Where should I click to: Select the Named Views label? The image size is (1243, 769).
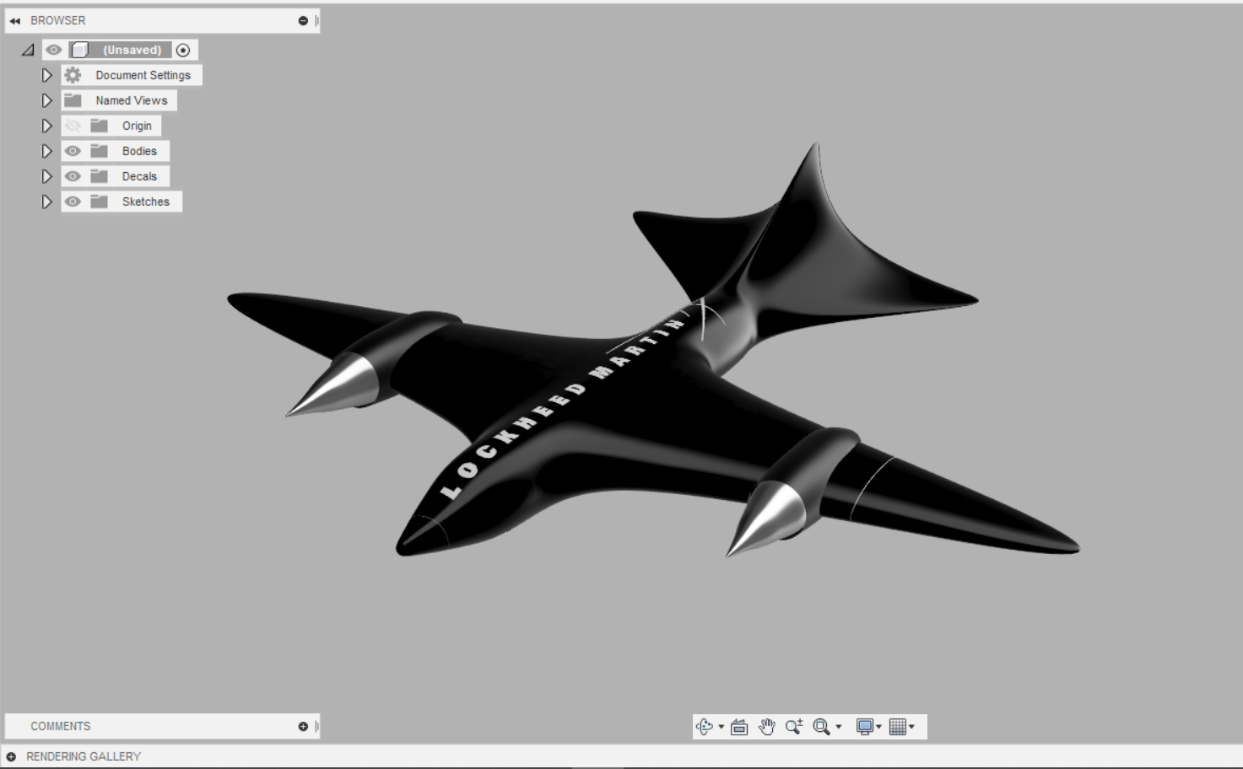pyautogui.click(x=132, y=100)
